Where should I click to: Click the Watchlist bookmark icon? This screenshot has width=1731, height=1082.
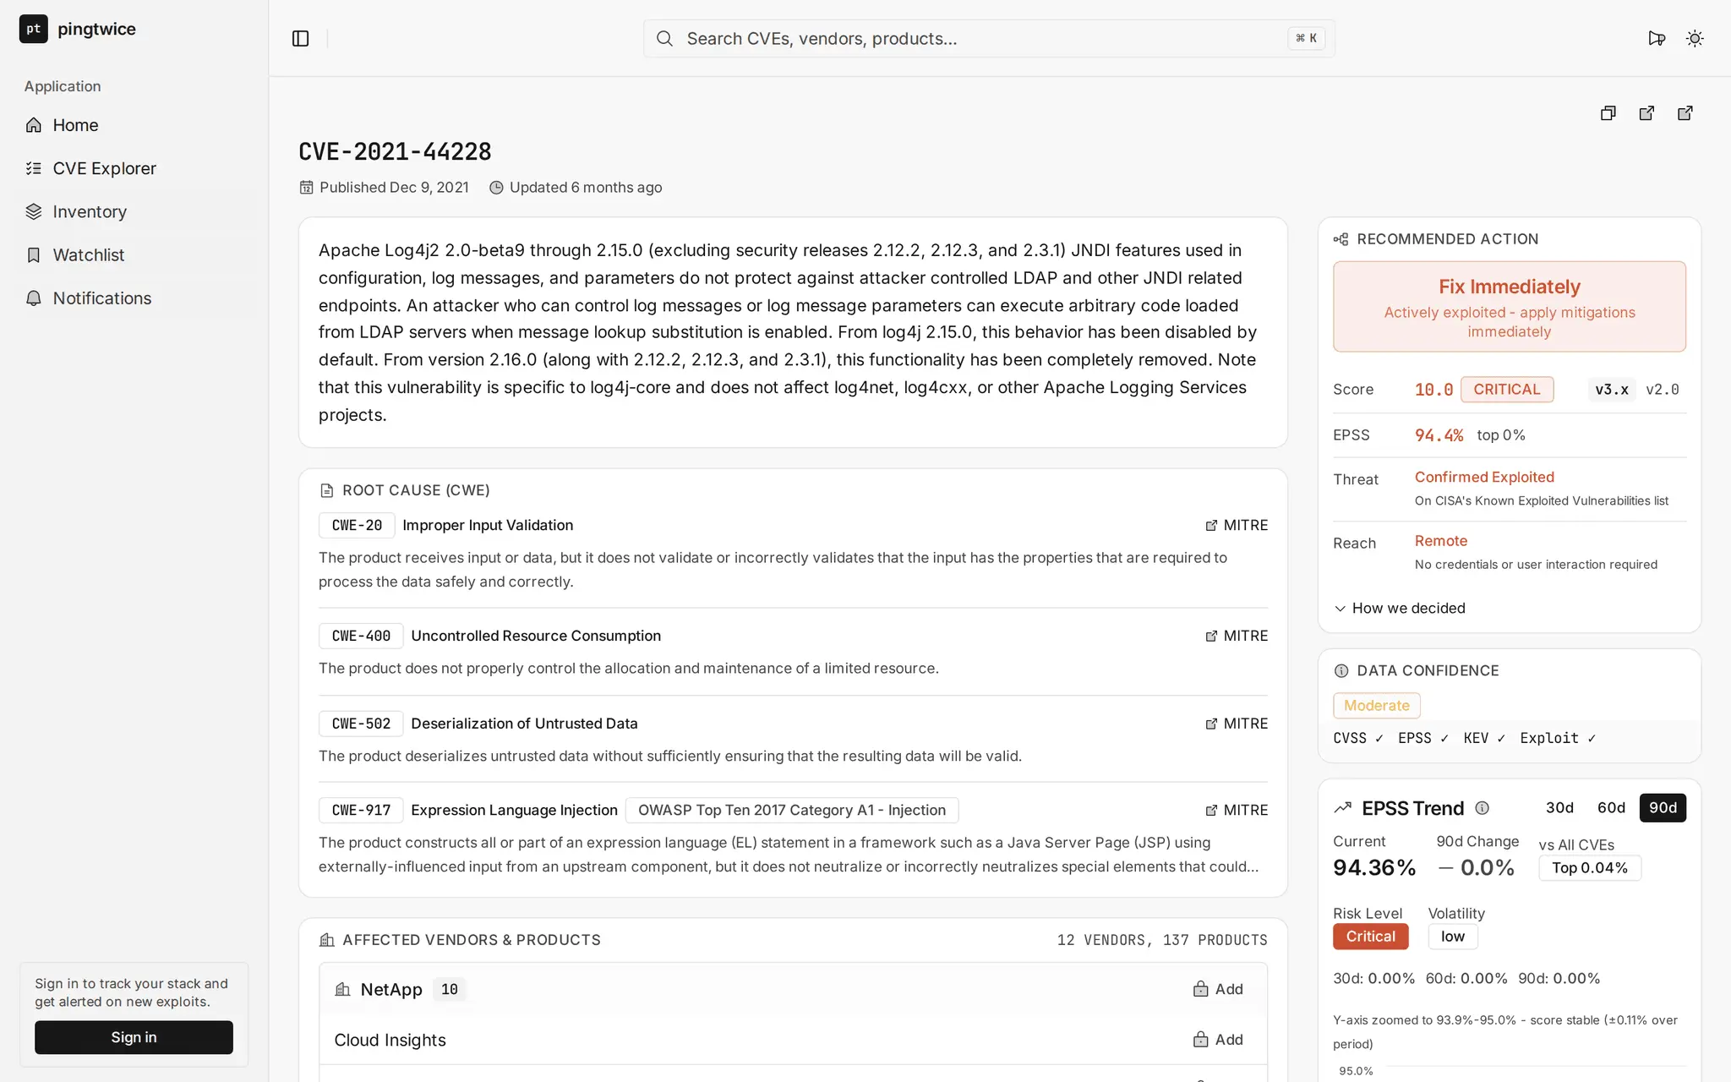(x=34, y=254)
